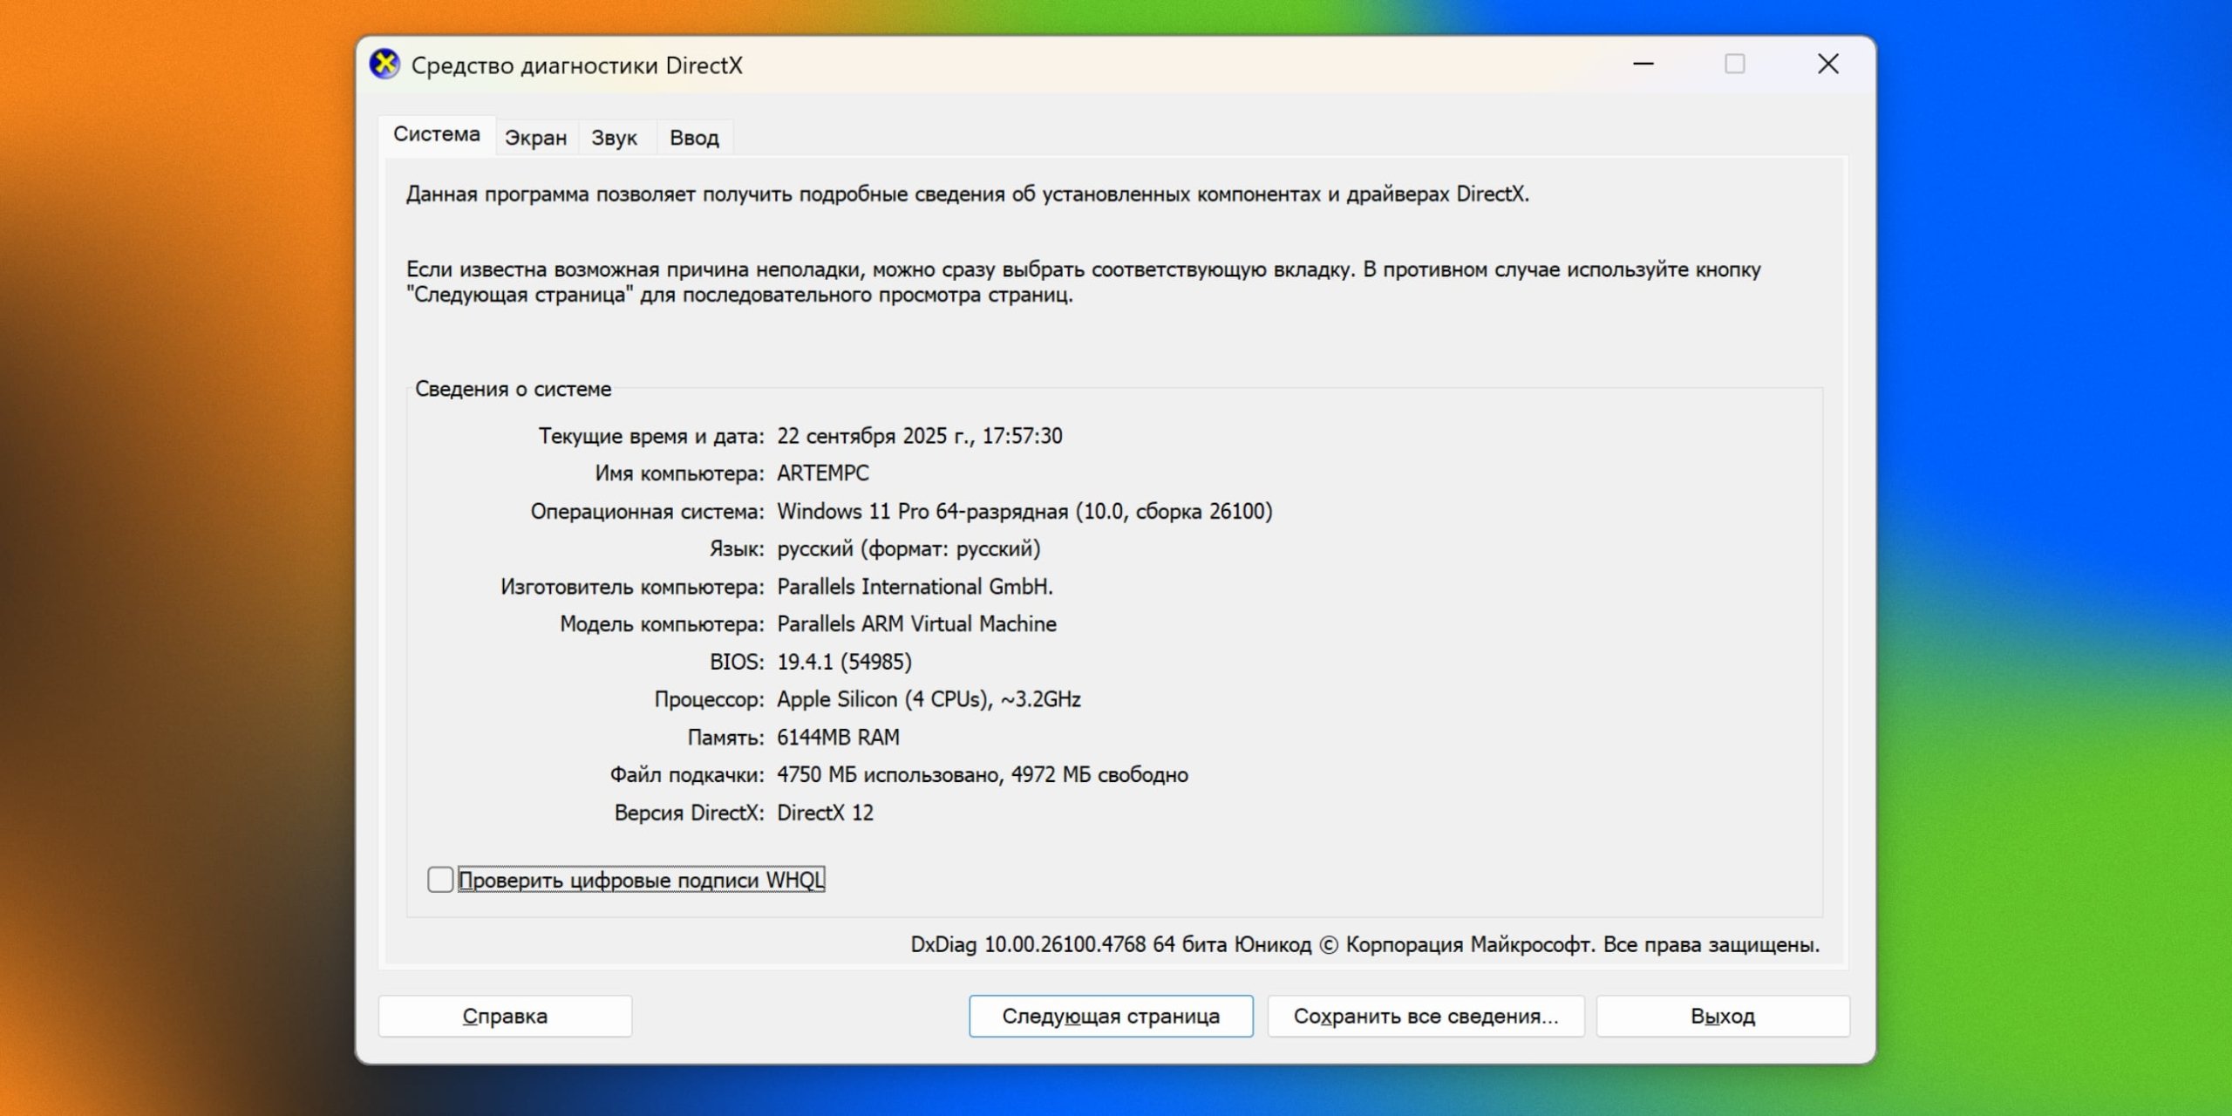Viewport: 2232px width, 1116px height.
Task: Select the Ввод tab
Action: click(x=693, y=137)
